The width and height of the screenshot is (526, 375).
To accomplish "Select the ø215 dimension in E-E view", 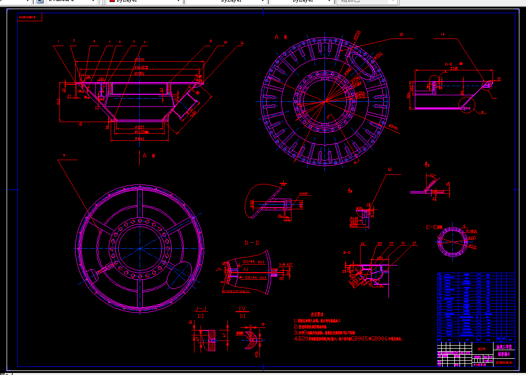I will click(x=472, y=238).
